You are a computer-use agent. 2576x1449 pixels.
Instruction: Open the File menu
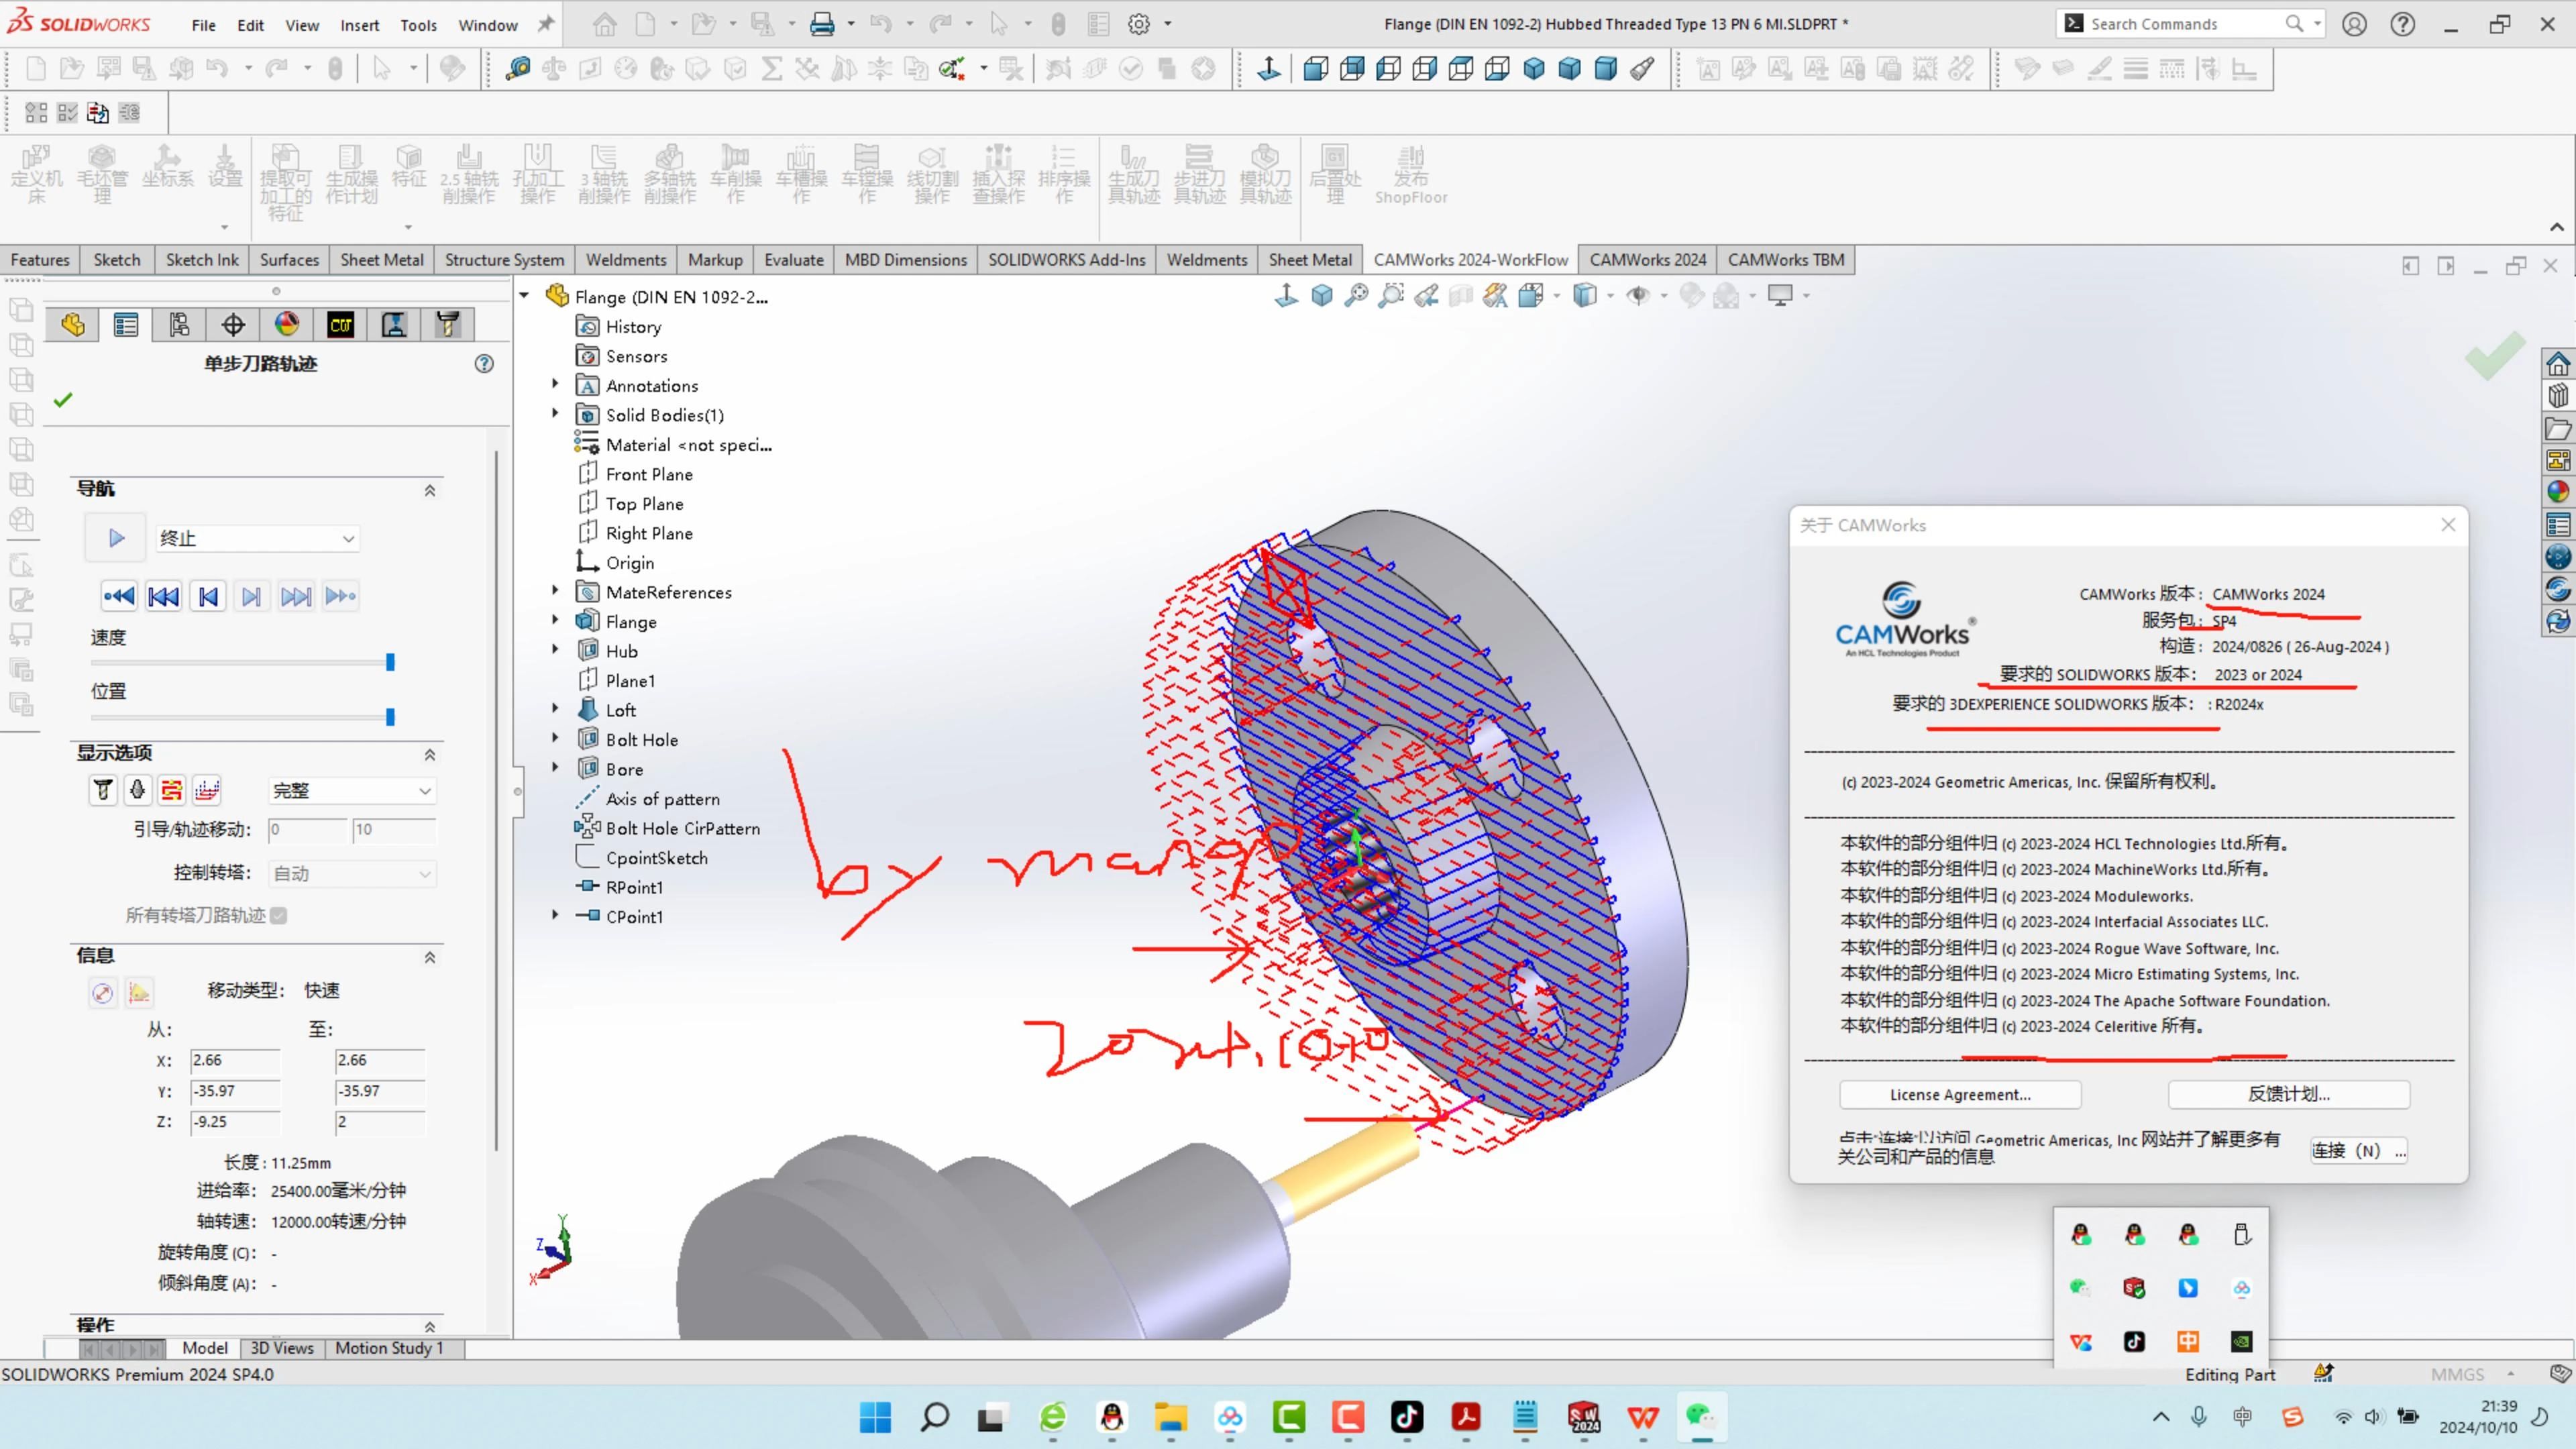[203, 25]
